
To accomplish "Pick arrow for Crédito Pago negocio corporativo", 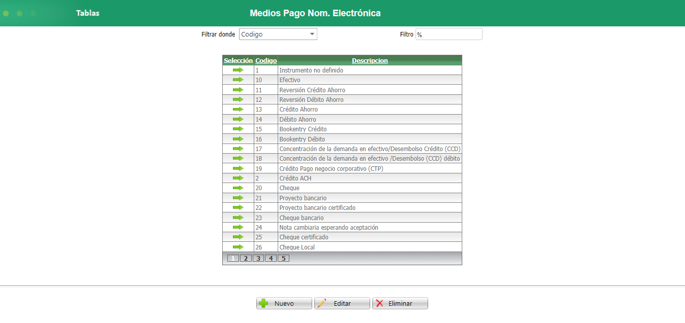I will click(238, 168).
